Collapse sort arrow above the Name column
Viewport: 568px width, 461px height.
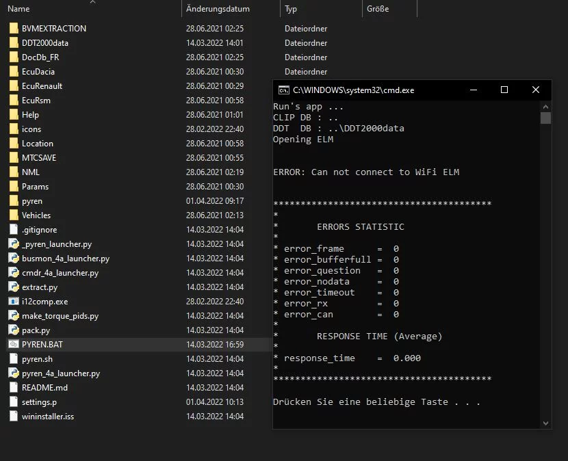(x=92, y=2)
